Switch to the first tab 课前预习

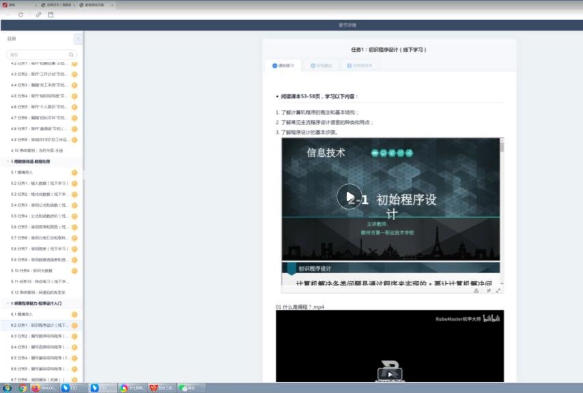pyautogui.click(x=283, y=66)
